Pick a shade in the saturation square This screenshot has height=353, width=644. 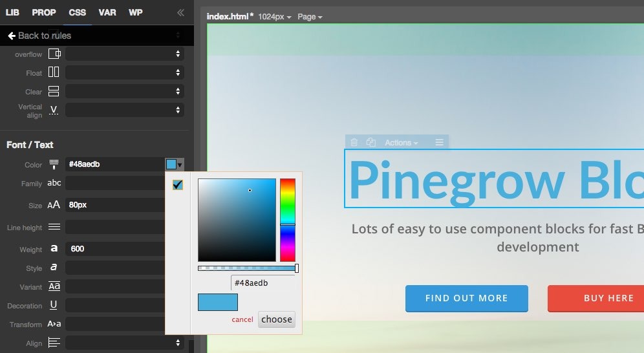click(x=237, y=220)
